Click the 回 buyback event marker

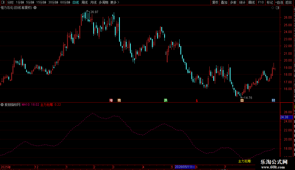coord(242,100)
